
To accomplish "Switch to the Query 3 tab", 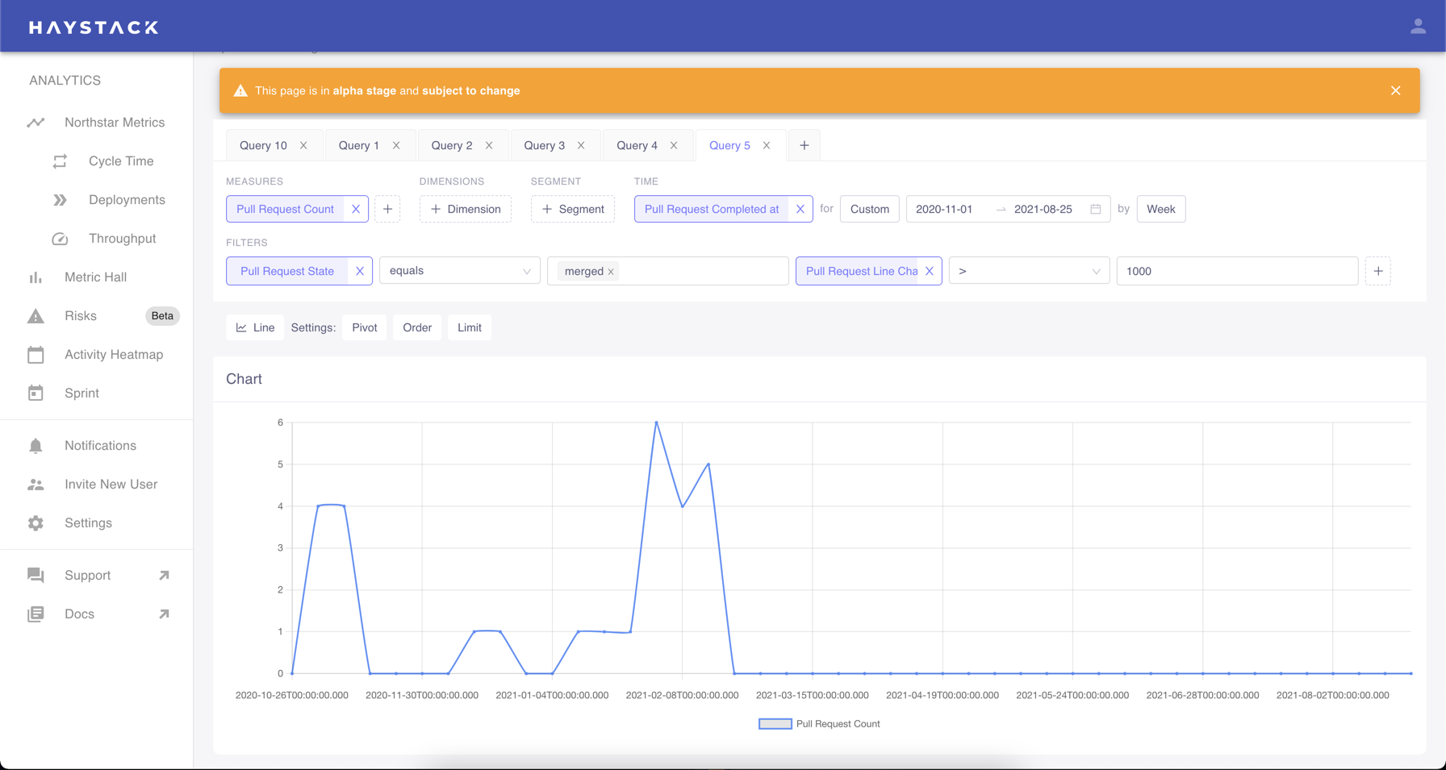I will tap(544, 145).
